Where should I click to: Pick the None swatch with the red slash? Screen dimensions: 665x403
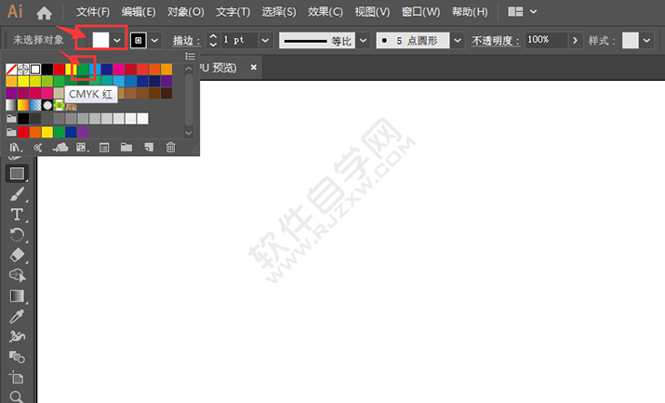(x=11, y=70)
